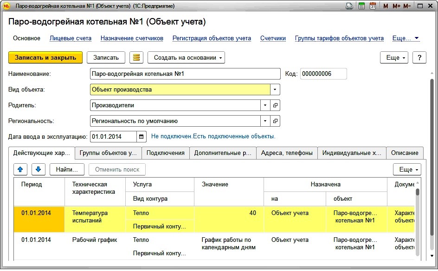Viewport: 438px width, 271px height.
Task: Click the print icon in title bar
Action: point(349,6)
